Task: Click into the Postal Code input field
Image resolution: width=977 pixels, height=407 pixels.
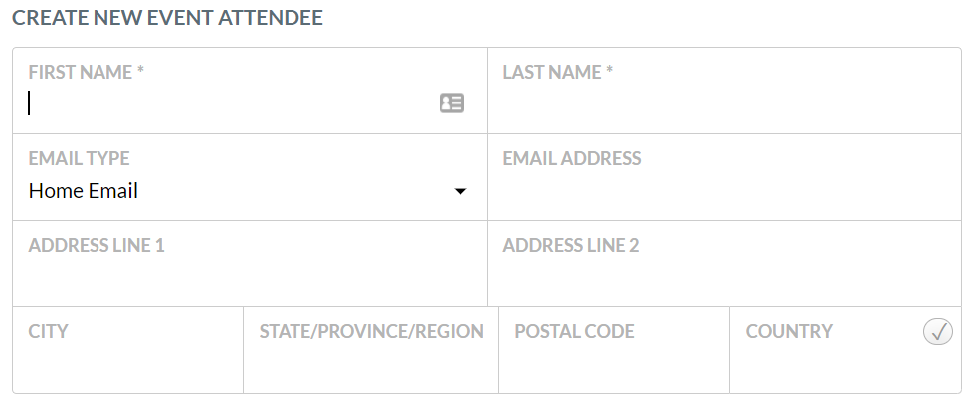Action: (614, 364)
